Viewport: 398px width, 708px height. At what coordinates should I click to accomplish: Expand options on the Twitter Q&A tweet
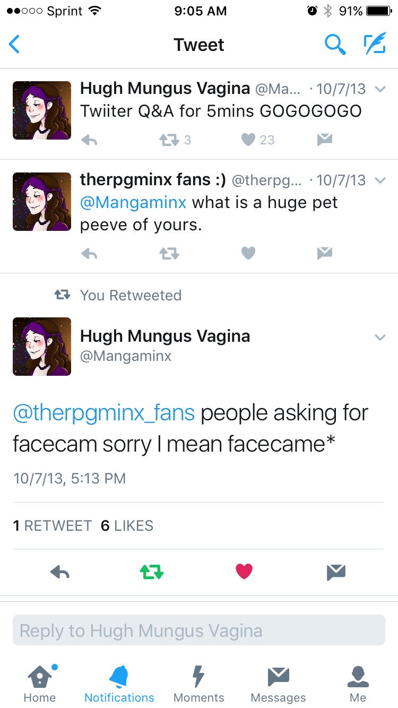(x=380, y=89)
